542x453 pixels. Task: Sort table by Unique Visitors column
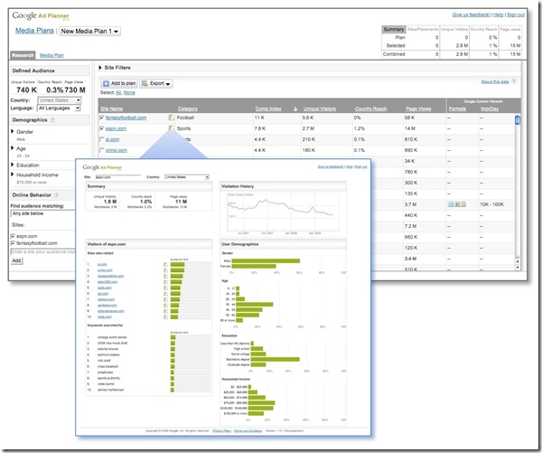click(x=320, y=109)
